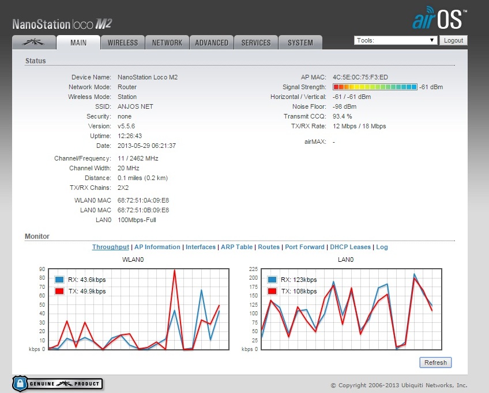This screenshot has height=393, width=489.
Task: View the ARP Table link
Action: (x=236, y=247)
